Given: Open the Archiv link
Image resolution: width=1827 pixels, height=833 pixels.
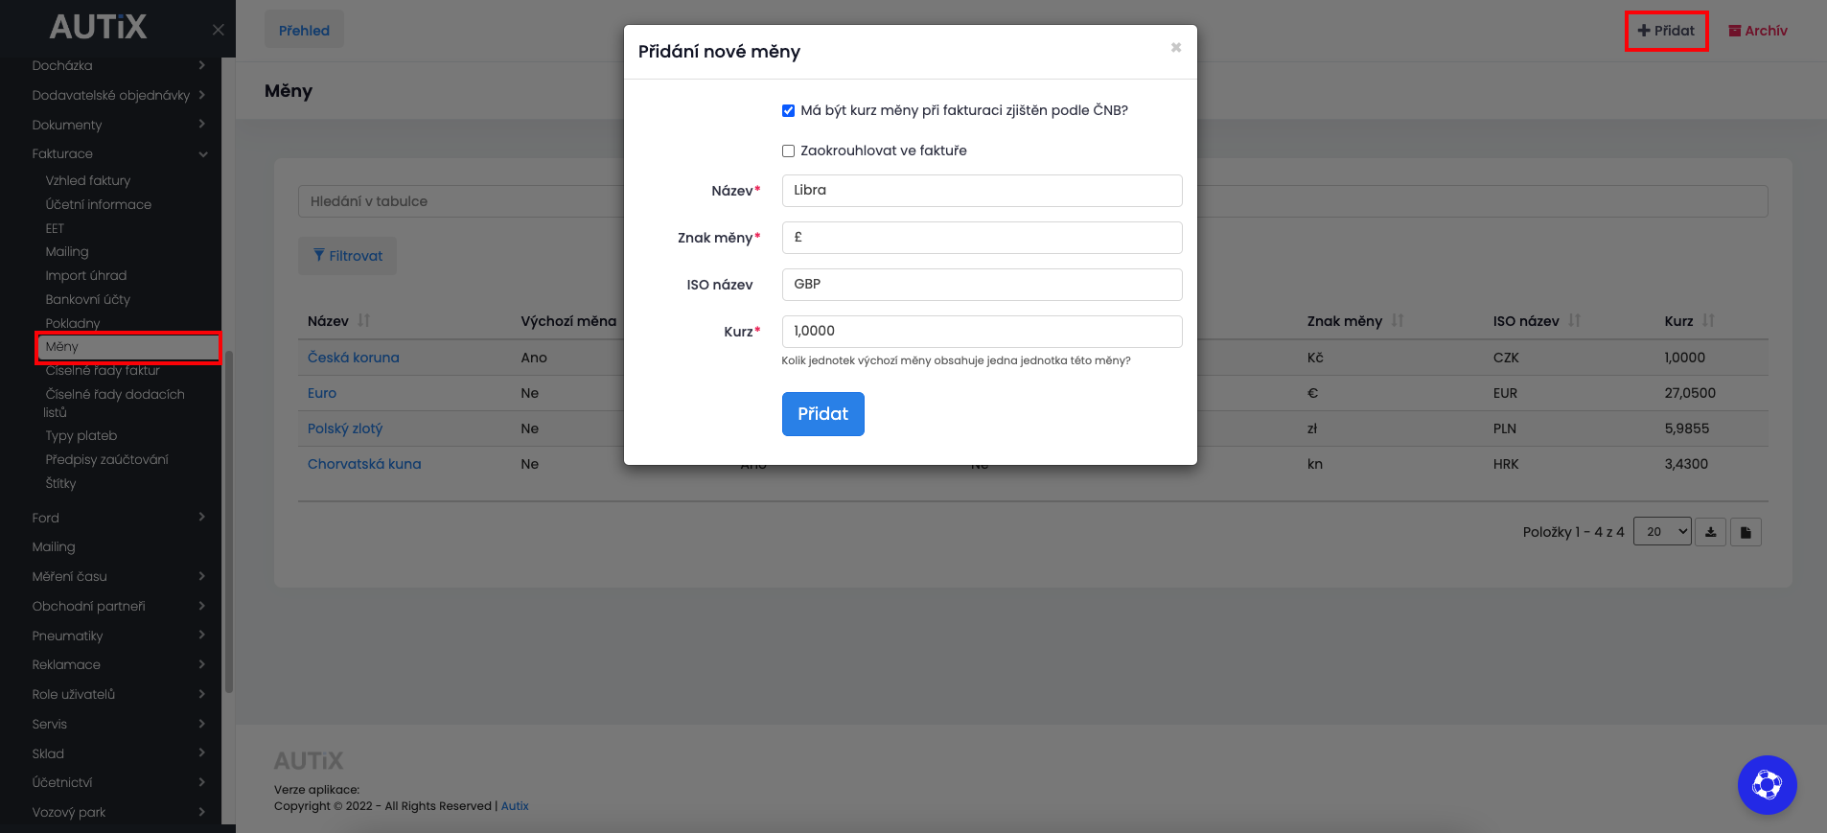Looking at the screenshot, I should coord(1758,31).
